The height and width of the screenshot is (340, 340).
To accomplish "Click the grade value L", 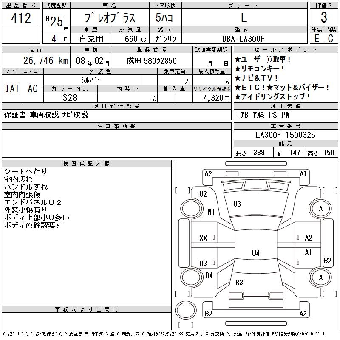I will 244,18.
